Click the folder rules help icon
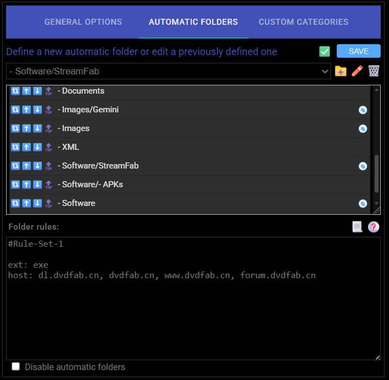389x380 pixels. (374, 227)
